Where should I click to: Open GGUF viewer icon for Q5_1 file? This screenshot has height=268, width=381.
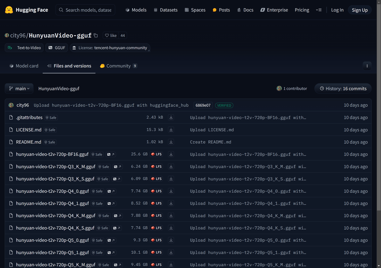point(111,252)
